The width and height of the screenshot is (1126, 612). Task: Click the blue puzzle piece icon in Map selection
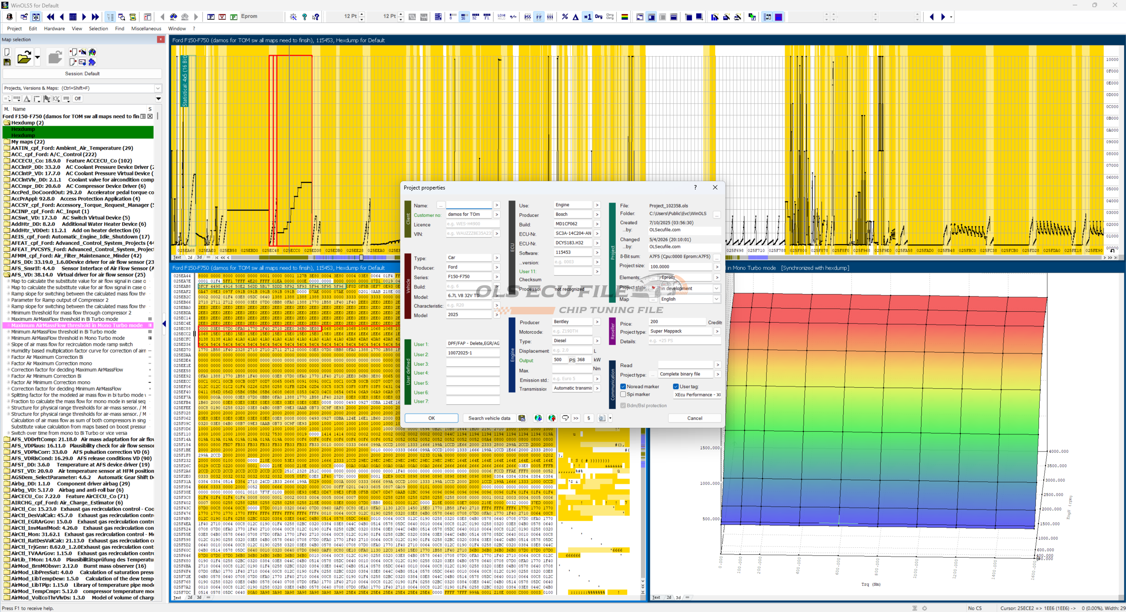(92, 62)
